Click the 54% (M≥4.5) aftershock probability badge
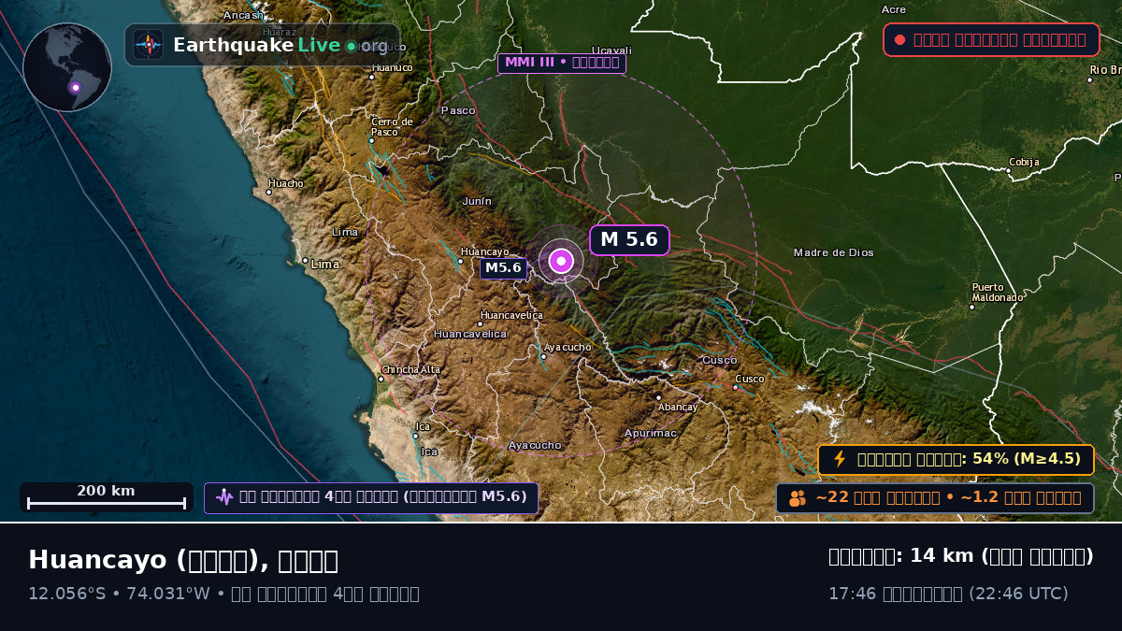 pyautogui.click(x=956, y=459)
